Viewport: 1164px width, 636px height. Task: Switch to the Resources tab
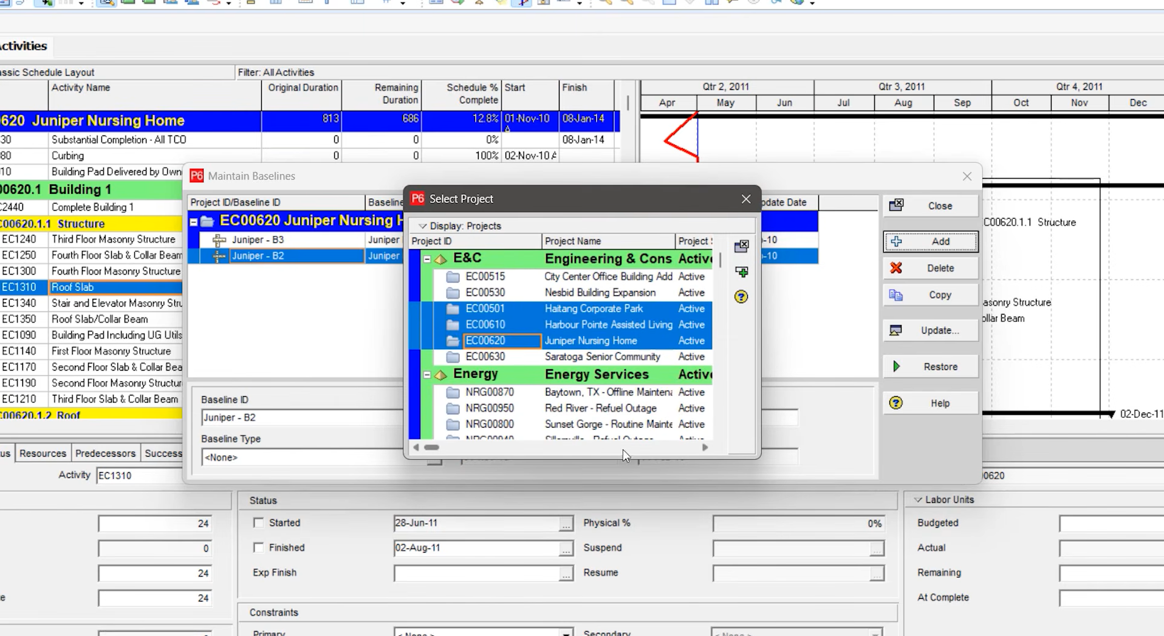[42, 453]
